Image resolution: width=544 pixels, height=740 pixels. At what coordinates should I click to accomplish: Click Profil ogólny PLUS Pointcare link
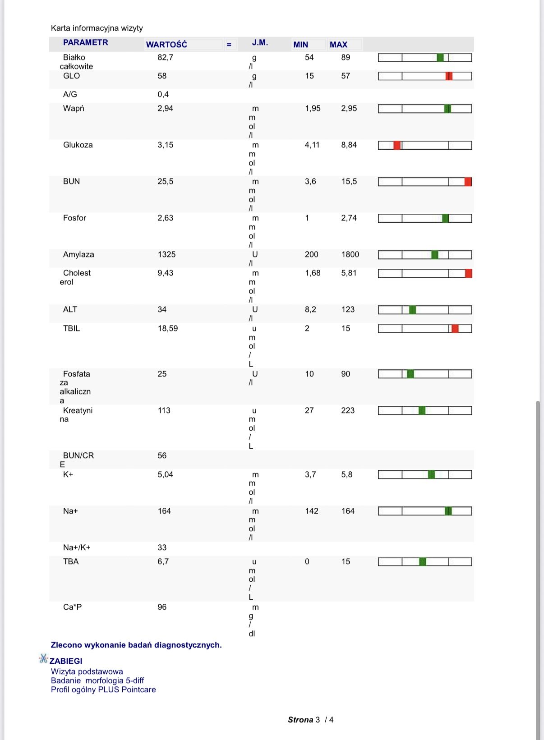point(103,689)
